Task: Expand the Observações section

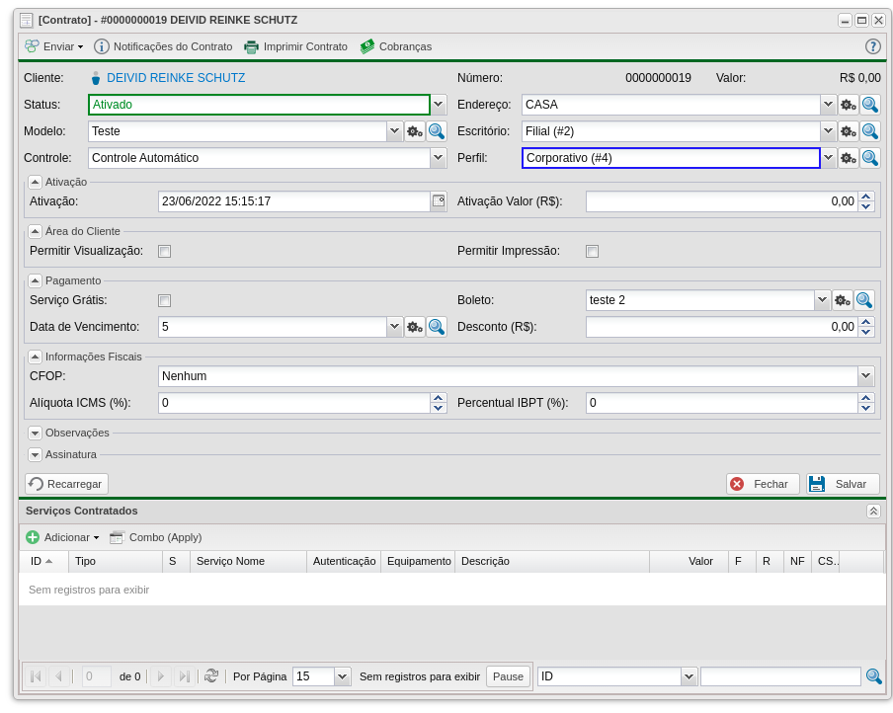Action: tap(36, 433)
